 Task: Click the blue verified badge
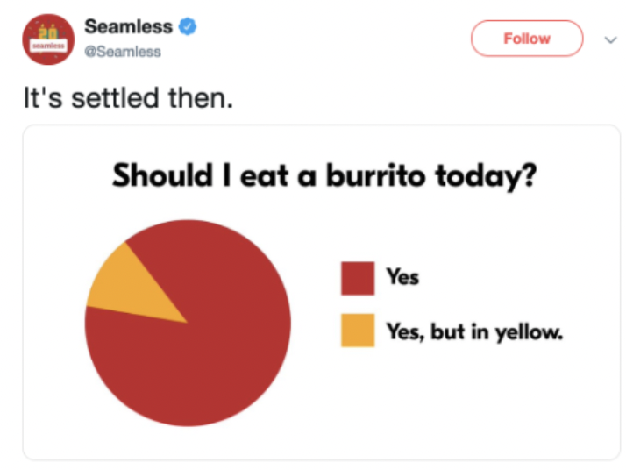(188, 26)
